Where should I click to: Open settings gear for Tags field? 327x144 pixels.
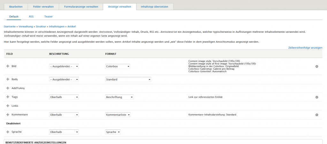pos(316,97)
